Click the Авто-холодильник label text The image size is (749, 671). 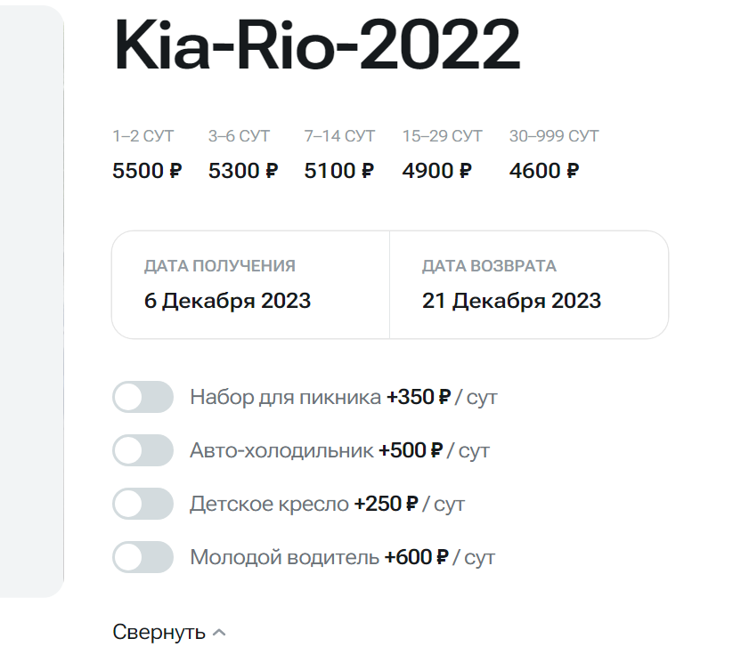click(x=281, y=450)
